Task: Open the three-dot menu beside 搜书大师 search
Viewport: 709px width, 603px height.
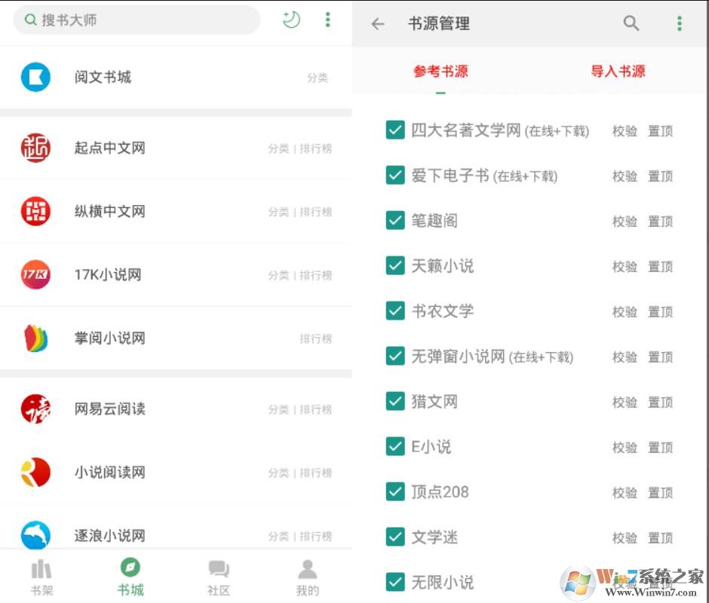Action: (328, 20)
